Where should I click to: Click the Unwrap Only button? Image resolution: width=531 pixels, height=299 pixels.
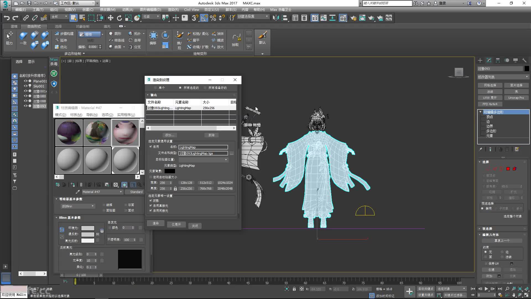(x=176, y=225)
